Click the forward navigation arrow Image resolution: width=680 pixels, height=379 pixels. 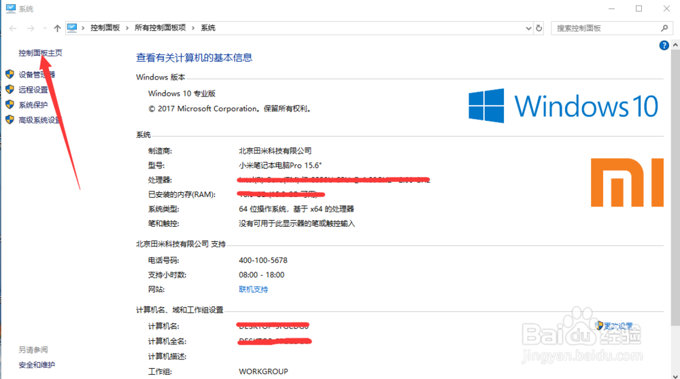[x=31, y=28]
